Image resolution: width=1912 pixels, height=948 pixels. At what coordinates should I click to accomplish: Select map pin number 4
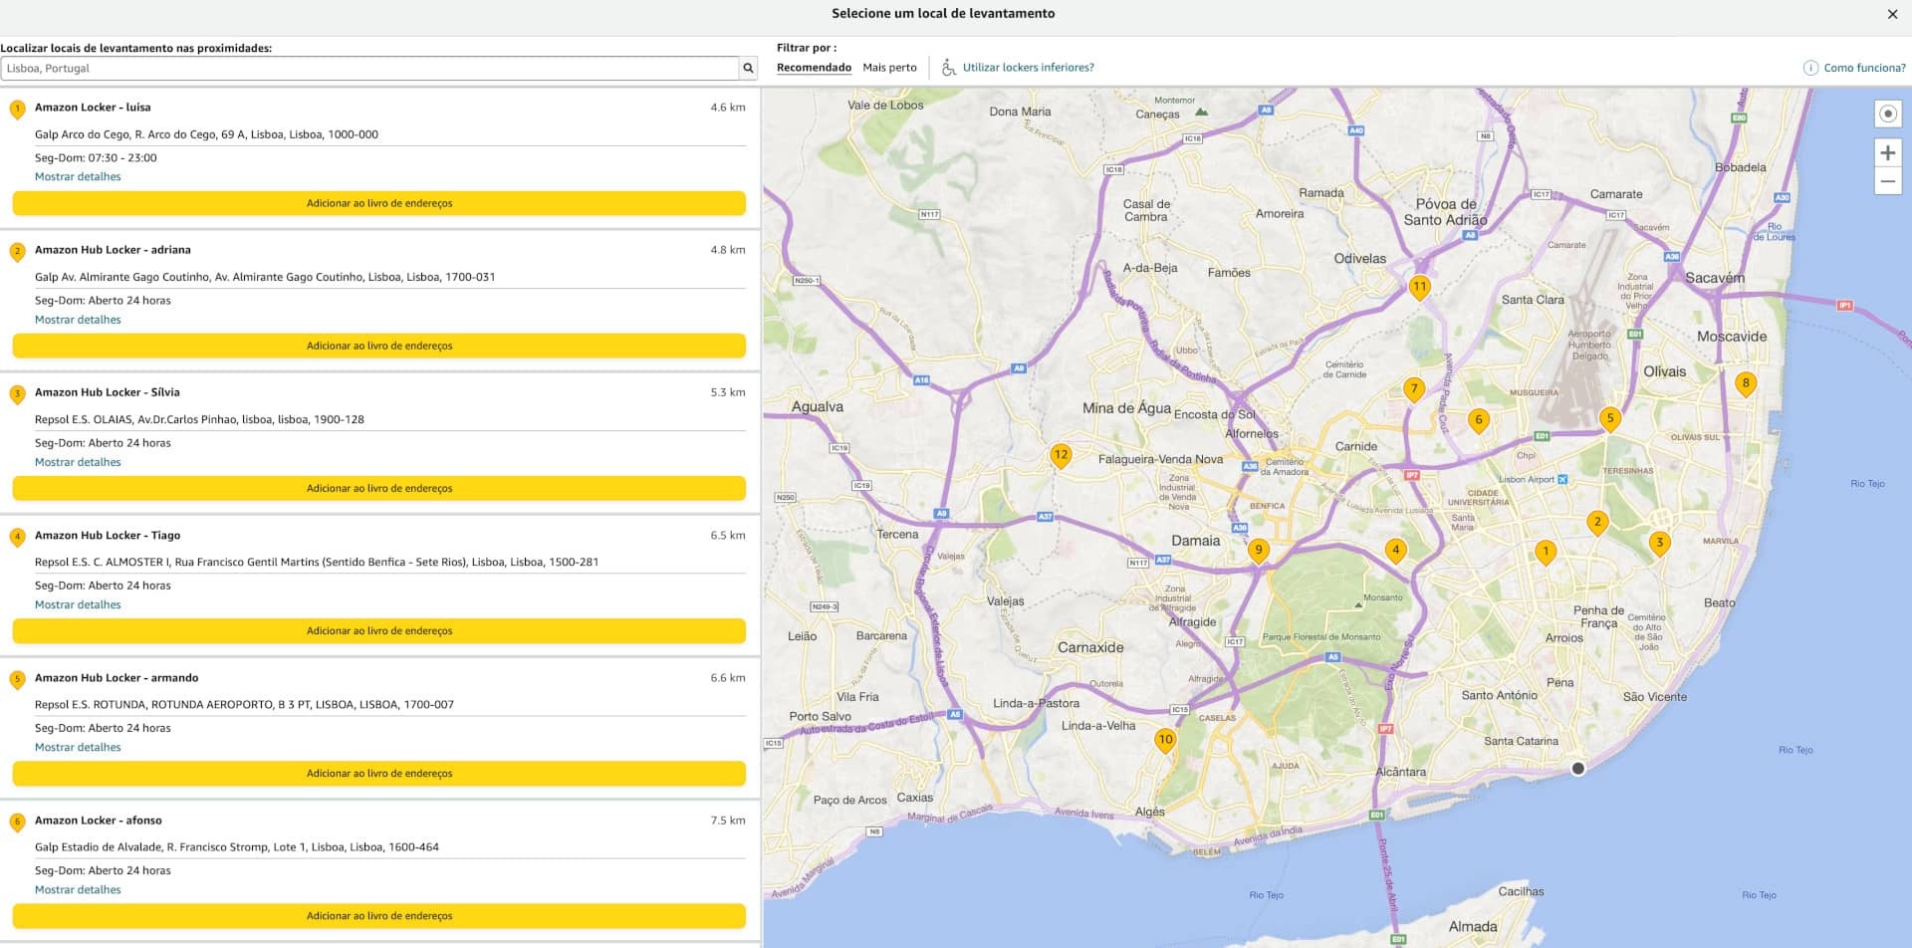point(1396,552)
